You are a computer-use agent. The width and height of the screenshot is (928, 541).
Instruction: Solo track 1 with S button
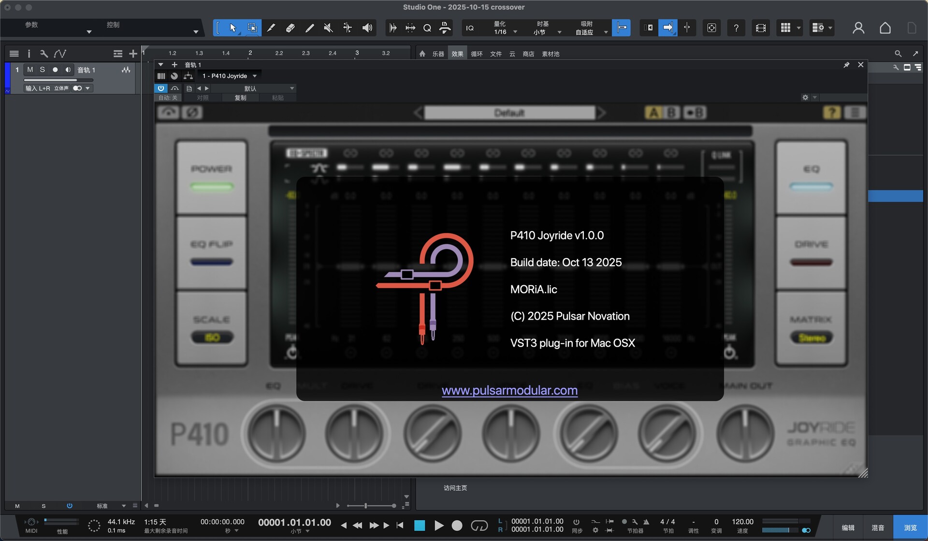pos(43,70)
